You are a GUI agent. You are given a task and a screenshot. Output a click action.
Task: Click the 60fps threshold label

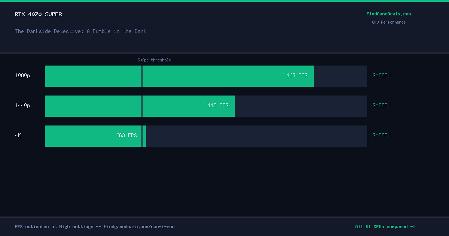[154, 60]
